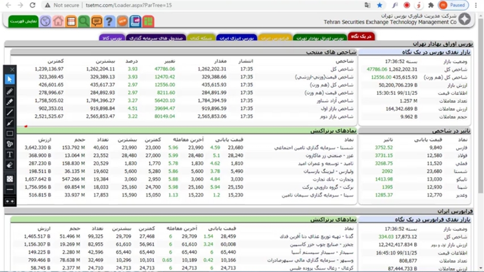
Task: Pick the arrow drawing tool
Action: click(10, 123)
